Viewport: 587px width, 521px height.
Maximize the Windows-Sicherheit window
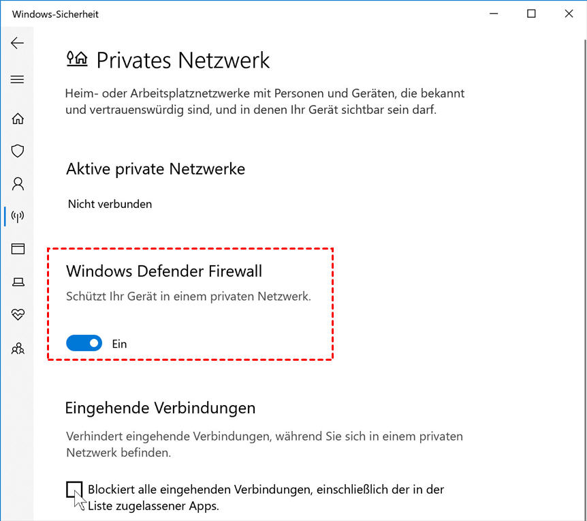click(x=531, y=14)
